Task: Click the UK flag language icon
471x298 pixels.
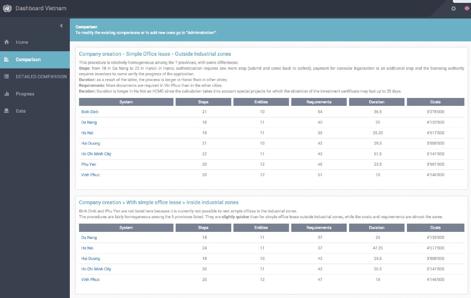Action: click(467, 8)
